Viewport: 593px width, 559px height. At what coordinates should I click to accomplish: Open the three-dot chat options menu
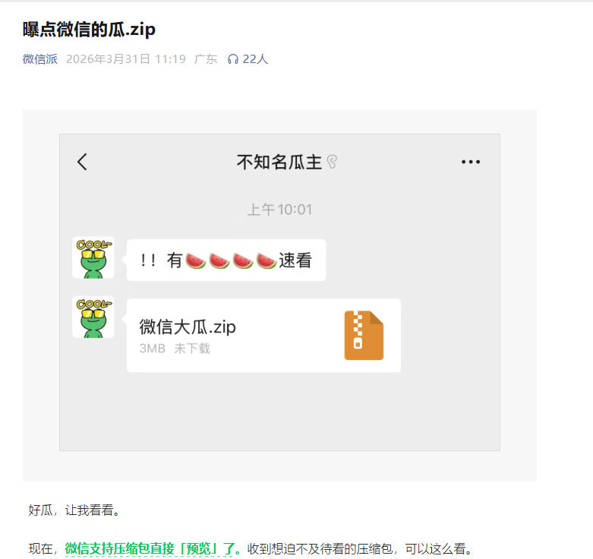(471, 162)
